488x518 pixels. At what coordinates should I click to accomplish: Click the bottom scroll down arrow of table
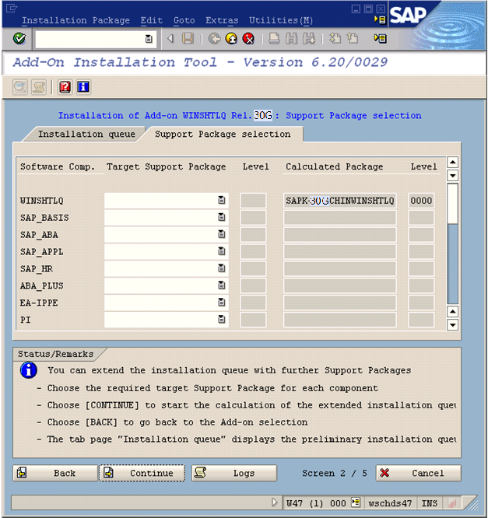pos(453,325)
